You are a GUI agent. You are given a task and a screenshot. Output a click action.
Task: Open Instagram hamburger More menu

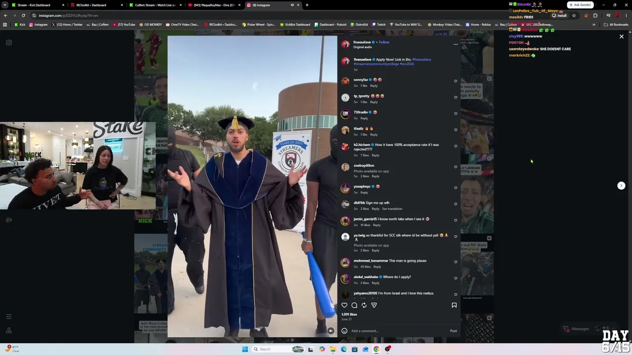8,317
